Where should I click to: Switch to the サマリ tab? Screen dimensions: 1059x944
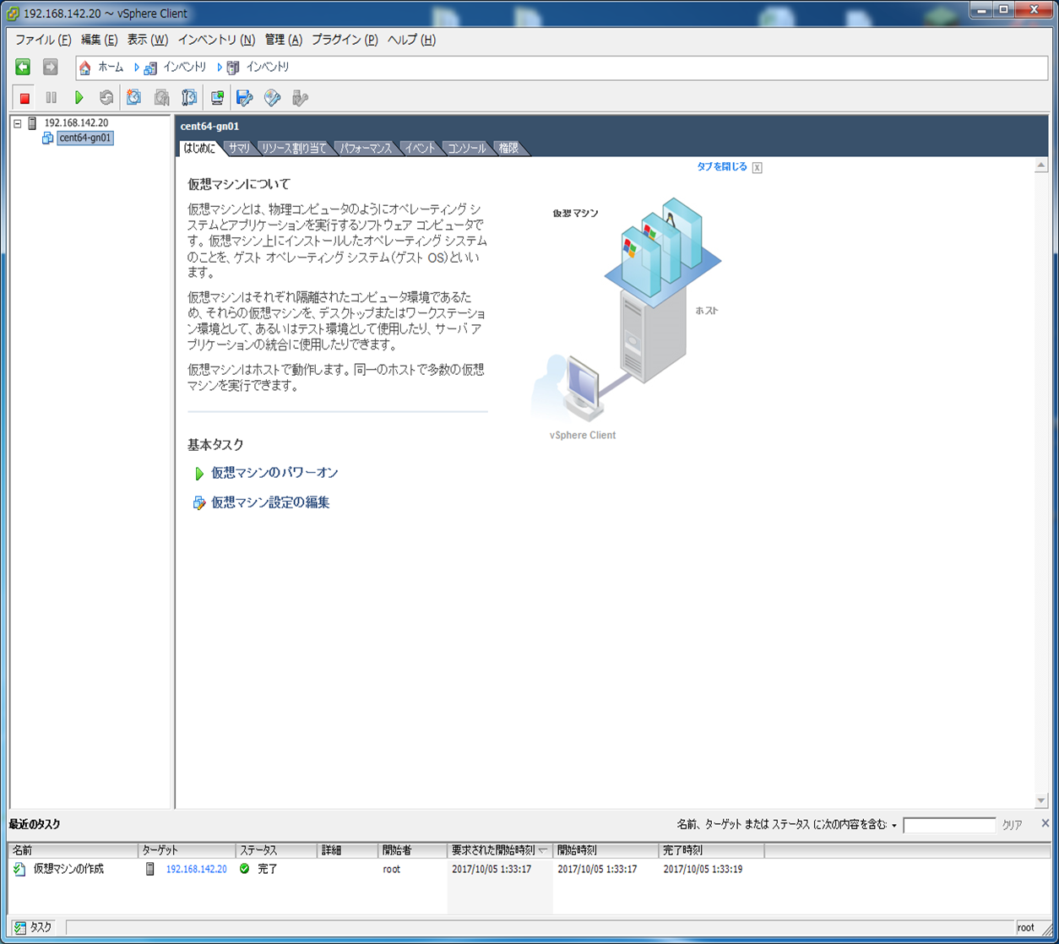[239, 148]
